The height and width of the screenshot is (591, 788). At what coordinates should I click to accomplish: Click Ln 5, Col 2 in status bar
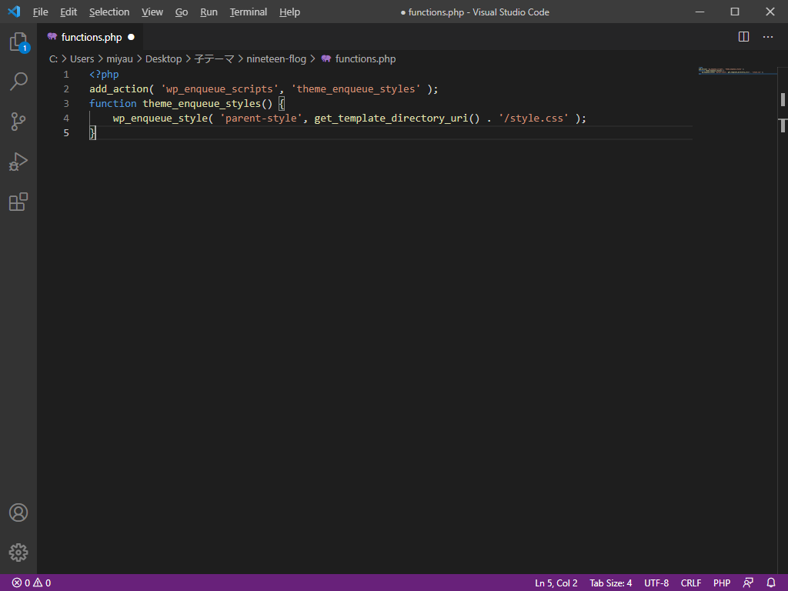tap(556, 583)
